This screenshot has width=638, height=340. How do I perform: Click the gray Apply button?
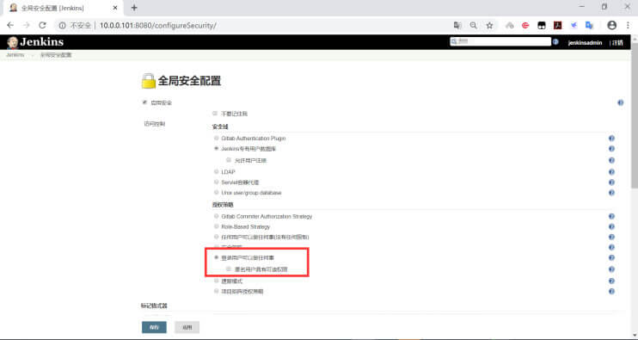tap(187, 327)
